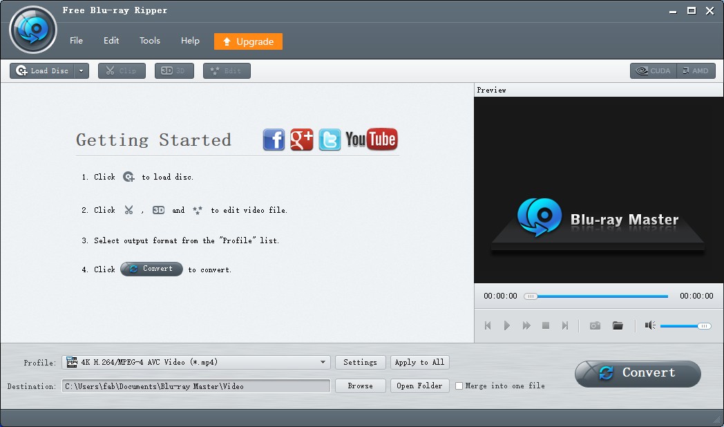Viewport: 724px width, 427px height.
Task: Expand the Load Disc dropdown arrow
Action: (82, 70)
